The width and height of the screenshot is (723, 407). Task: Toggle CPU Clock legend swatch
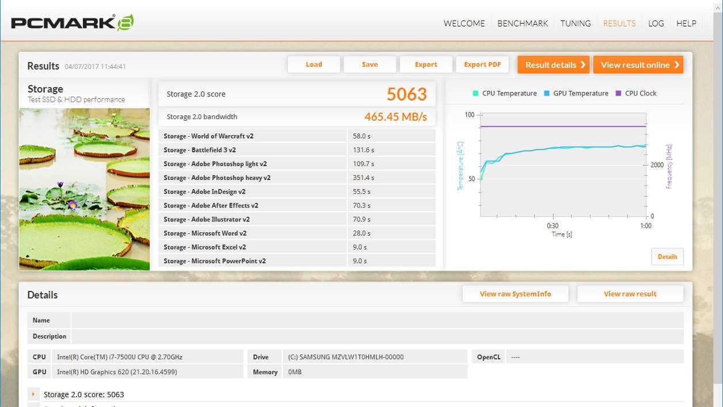pos(619,93)
